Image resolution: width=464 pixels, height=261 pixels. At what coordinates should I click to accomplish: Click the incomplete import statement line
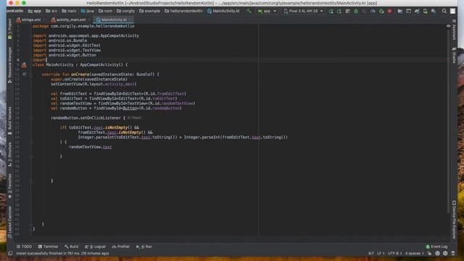[x=40, y=59]
